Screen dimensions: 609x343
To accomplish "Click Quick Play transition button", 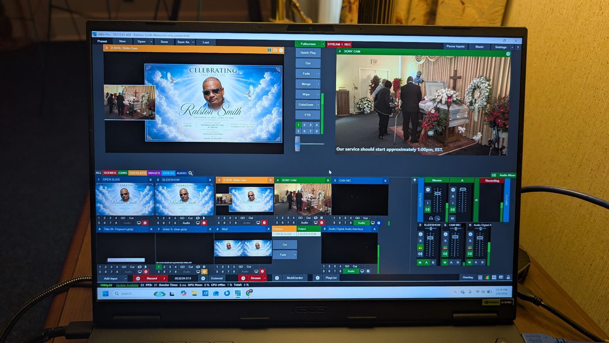I will point(308,53).
